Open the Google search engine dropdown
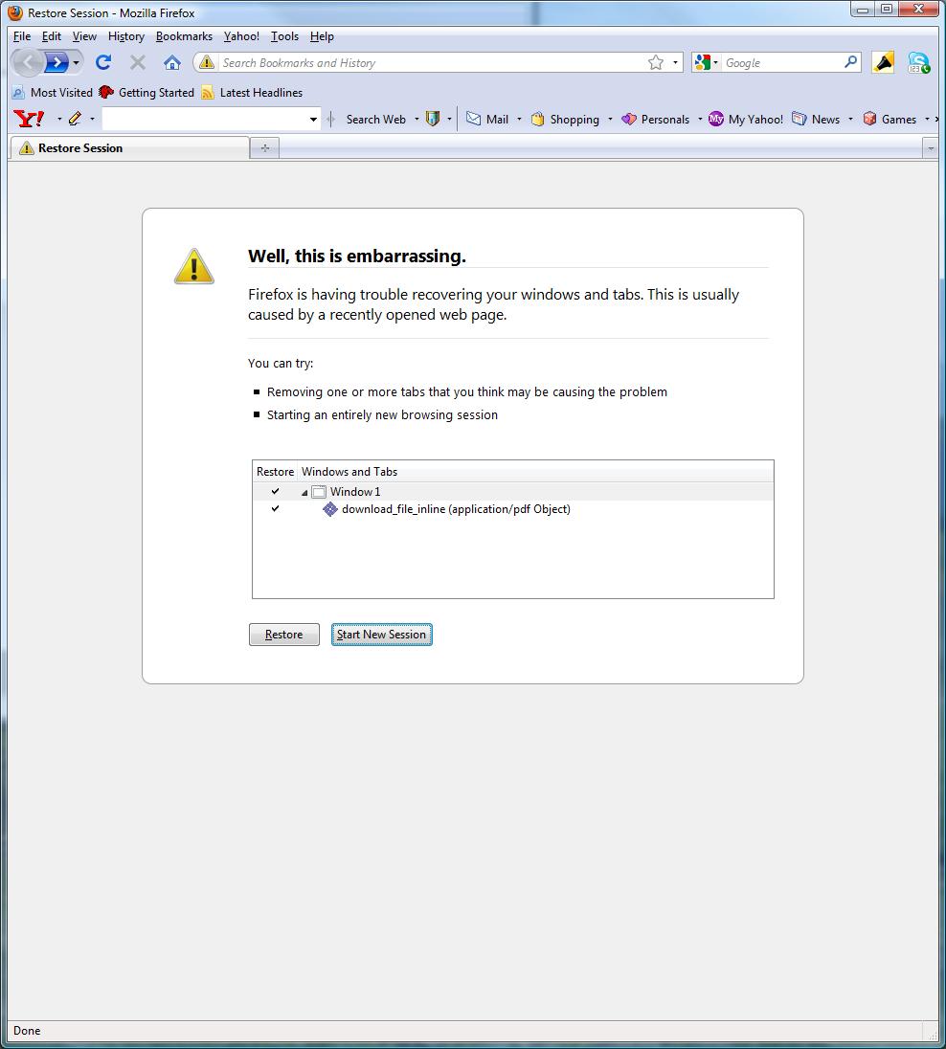 pos(707,62)
